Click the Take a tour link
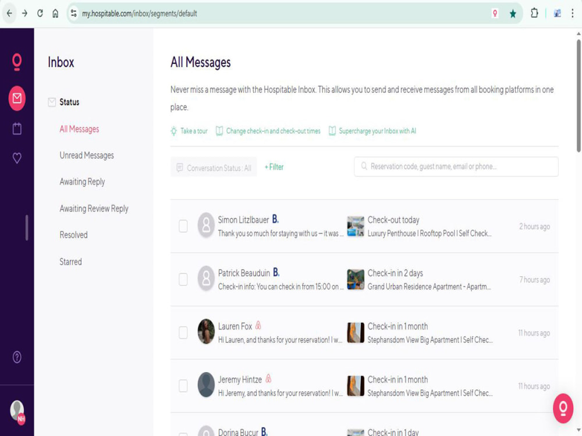Image resolution: width=582 pixels, height=436 pixels. 189,131
